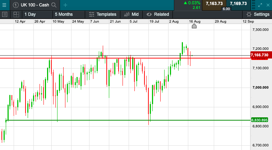Click the search magnifier beside UK 100 - Cash
272x150 pixels.
point(54,5)
